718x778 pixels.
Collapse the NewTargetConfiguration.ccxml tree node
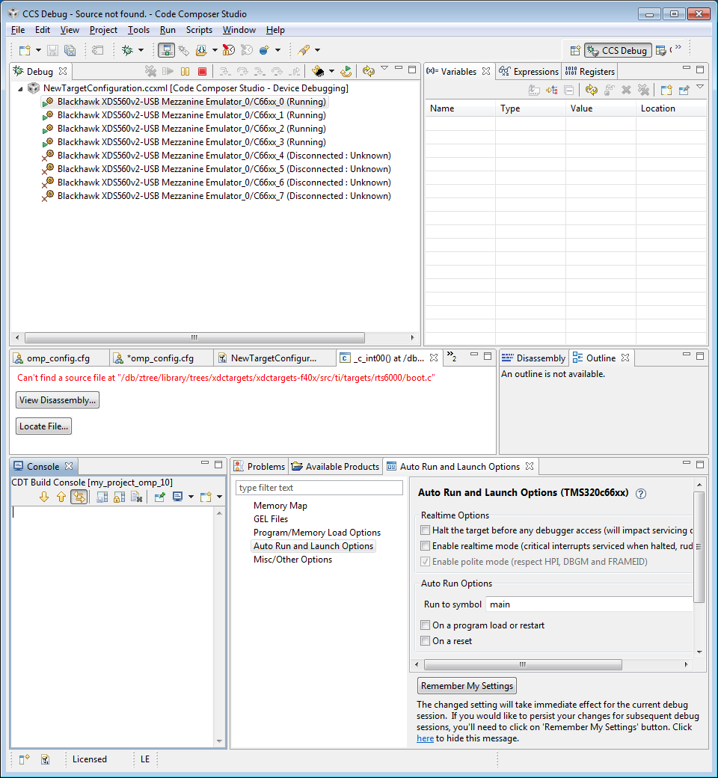20,89
